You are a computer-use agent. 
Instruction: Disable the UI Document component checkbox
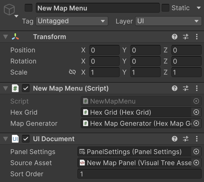click(26, 139)
